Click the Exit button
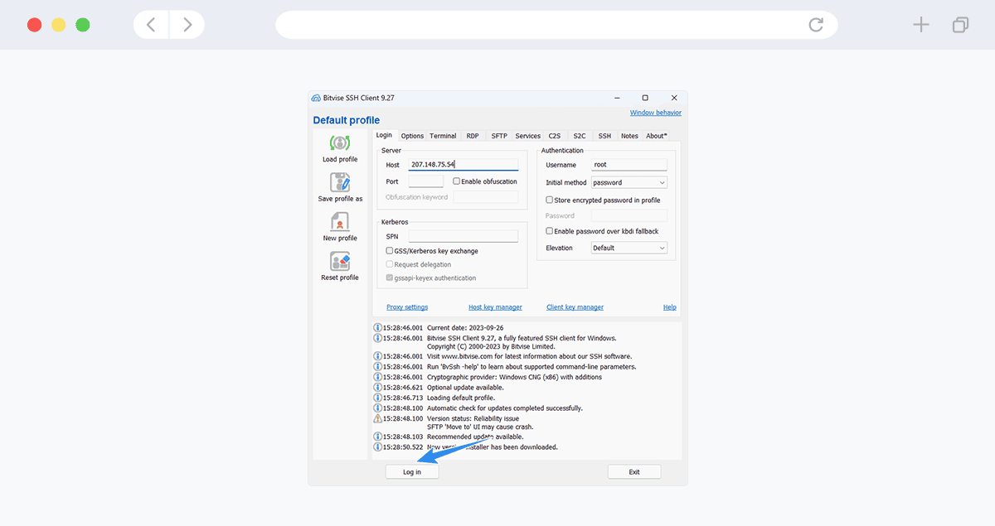 click(634, 472)
